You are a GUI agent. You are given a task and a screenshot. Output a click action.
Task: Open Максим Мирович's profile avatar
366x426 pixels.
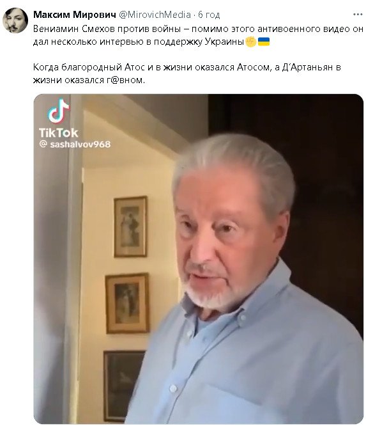(x=15, y=20)
